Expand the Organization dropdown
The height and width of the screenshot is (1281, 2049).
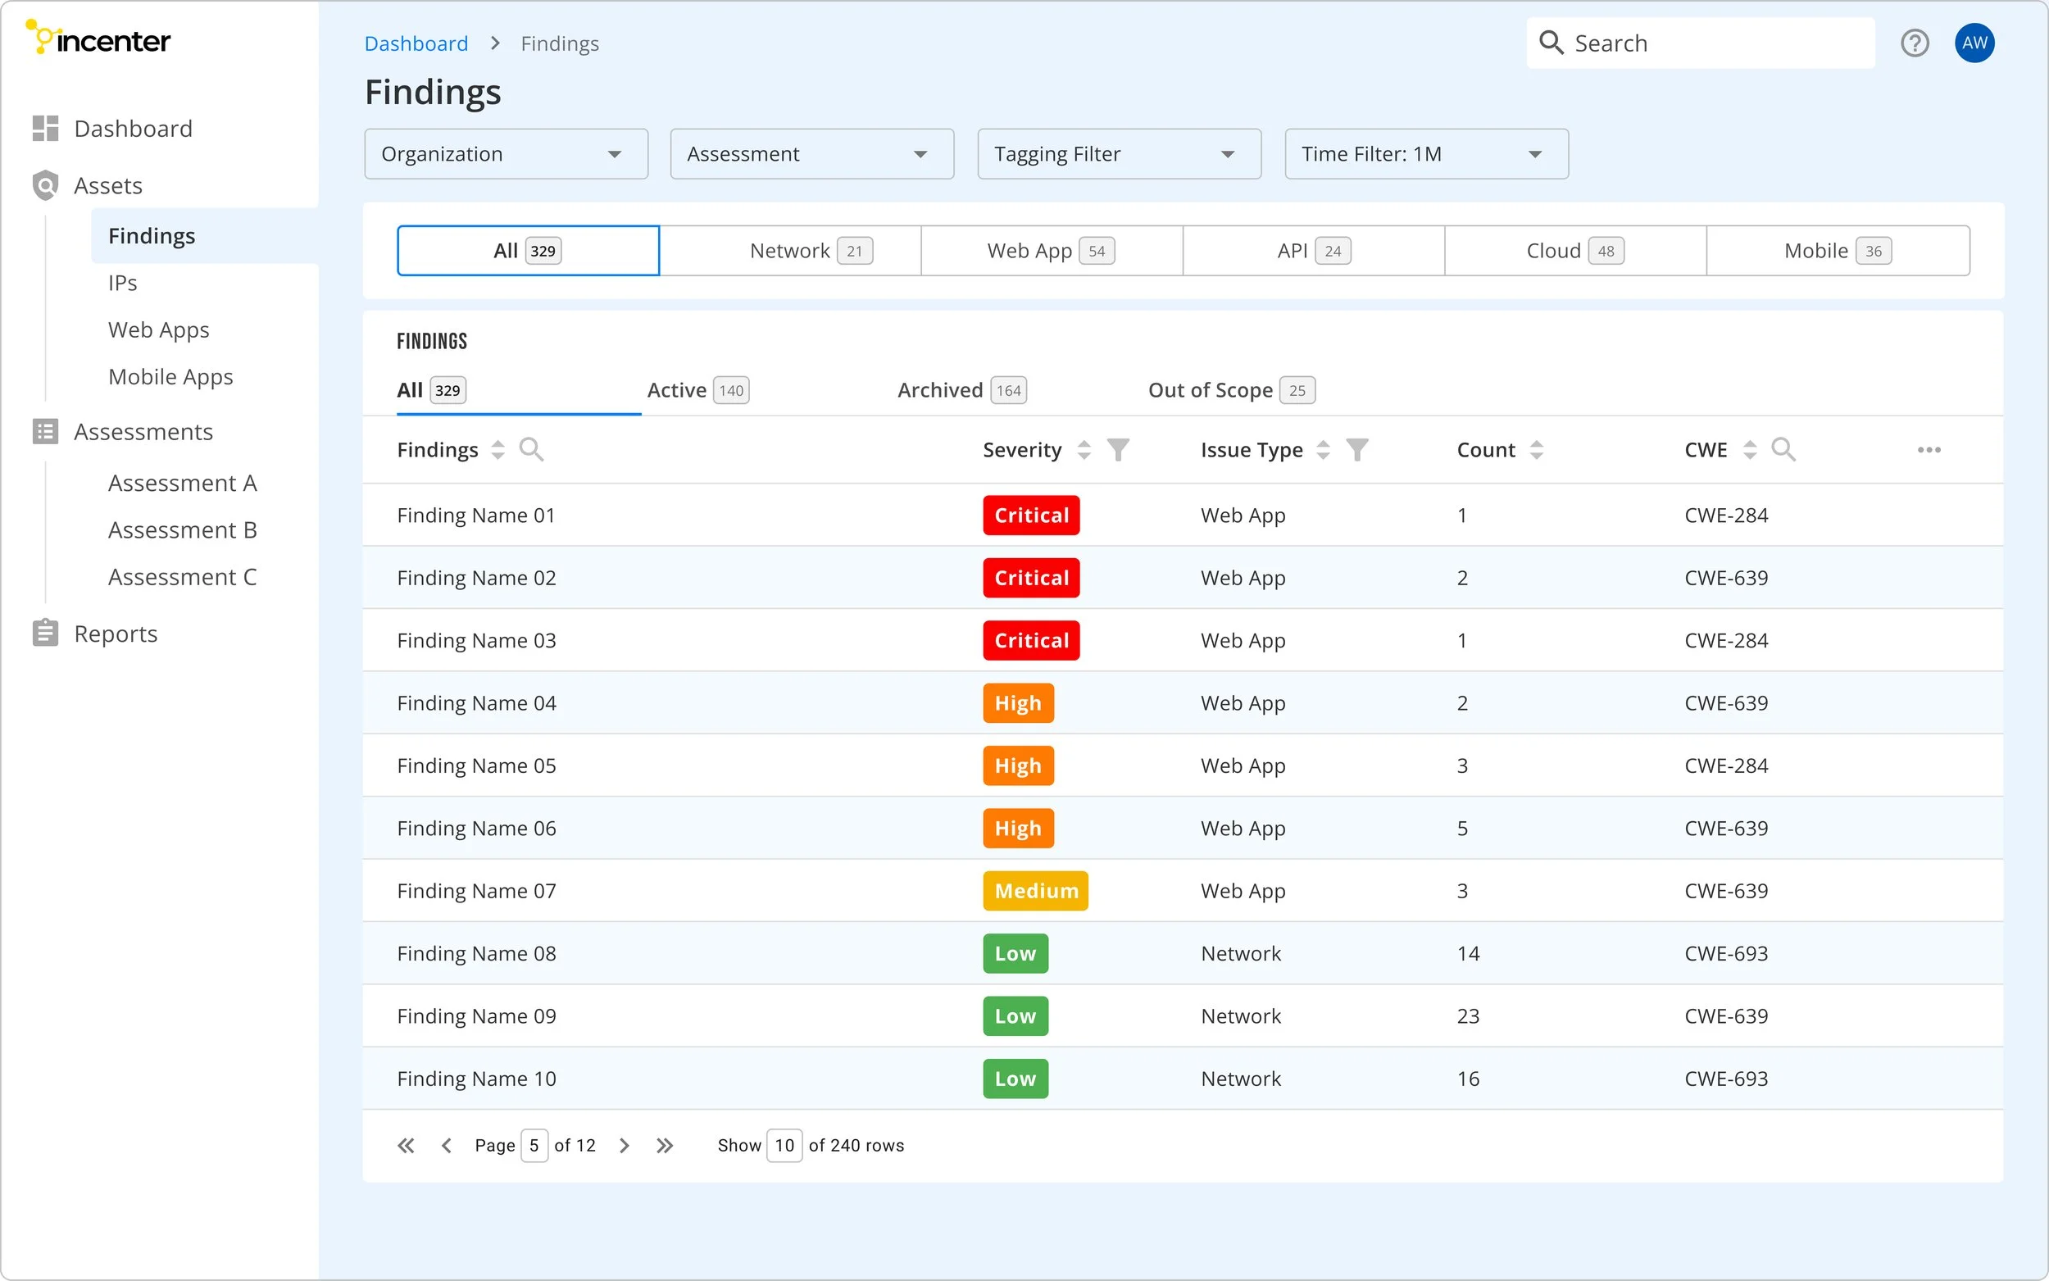pos(506,154)
